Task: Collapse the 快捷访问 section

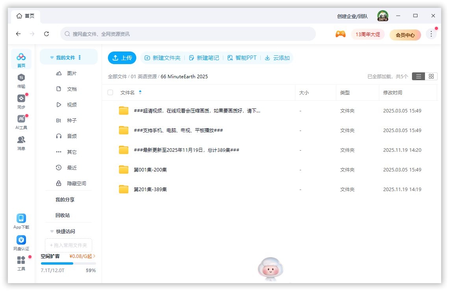Action: pos(52,231)
